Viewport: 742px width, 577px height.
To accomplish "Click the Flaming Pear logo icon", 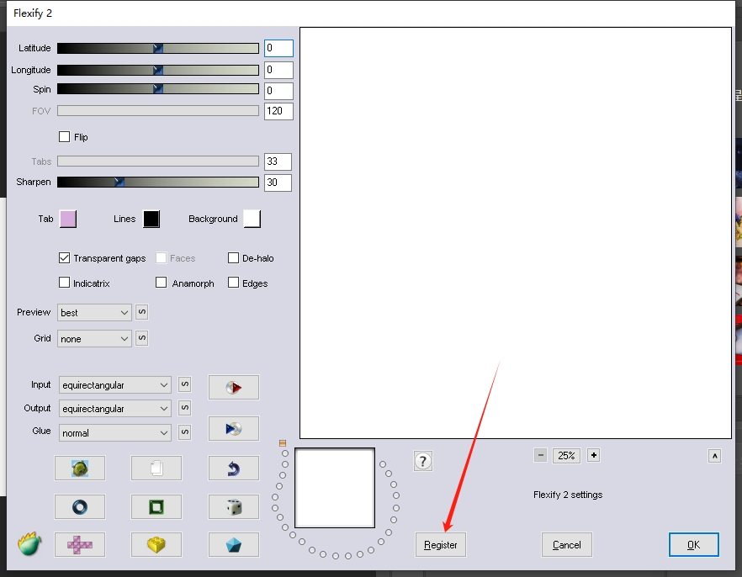I will point(29,544).
